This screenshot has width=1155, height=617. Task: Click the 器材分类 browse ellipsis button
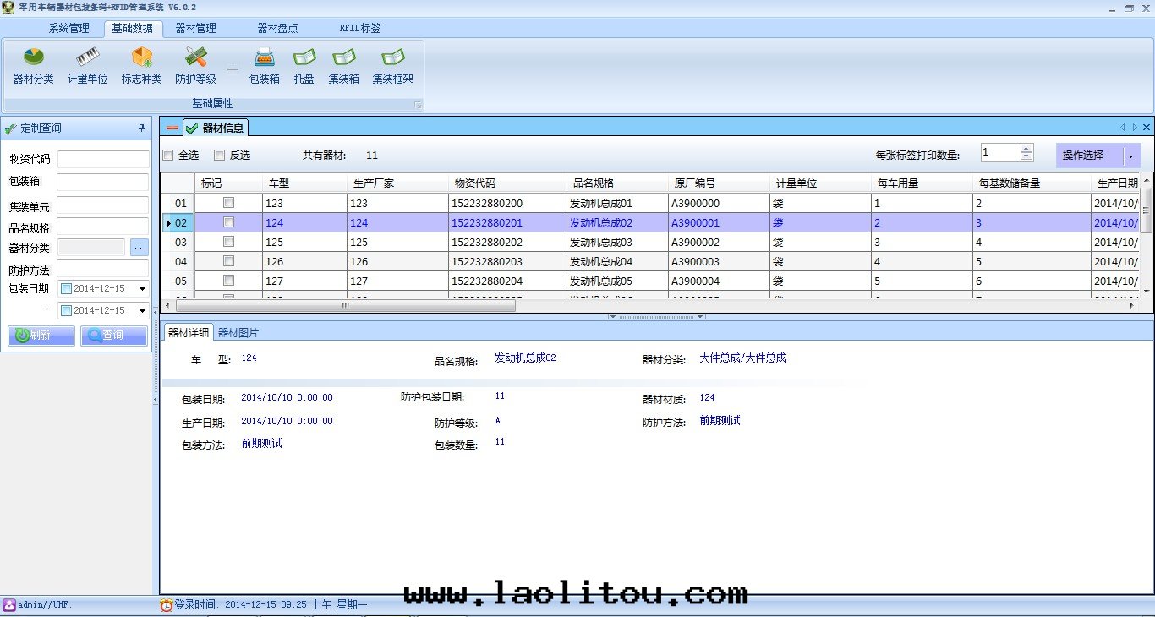click(x=139, y=248)
